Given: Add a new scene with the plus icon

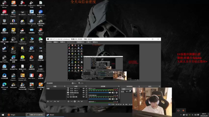Looking at the screenshot, I should [48, 101].
